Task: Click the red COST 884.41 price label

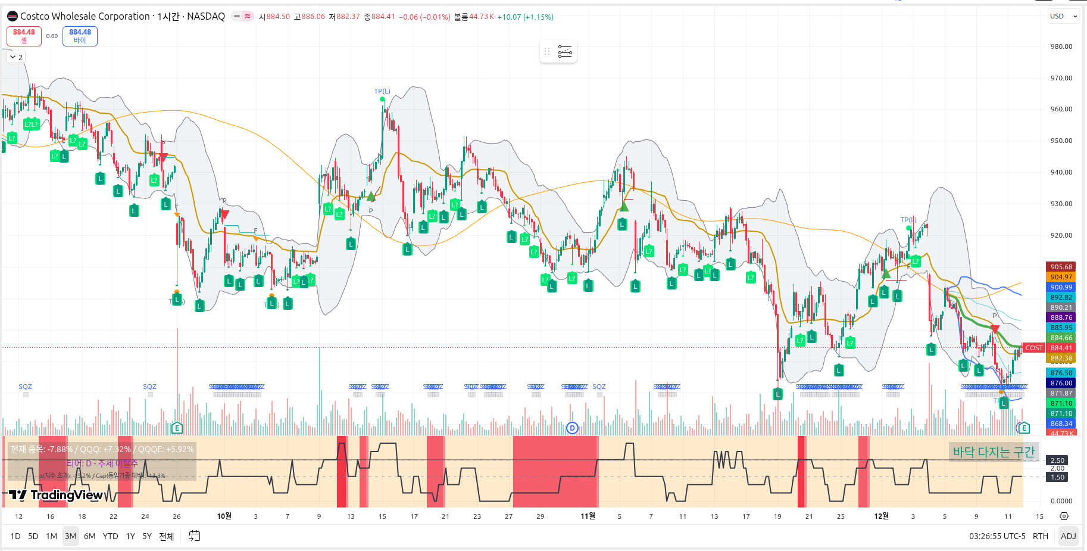Action: pyautogui.click(x=1049, y=348)
